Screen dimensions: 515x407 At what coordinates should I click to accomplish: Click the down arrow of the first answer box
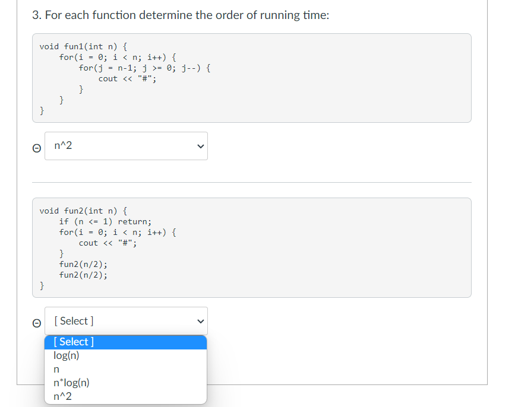200,146
